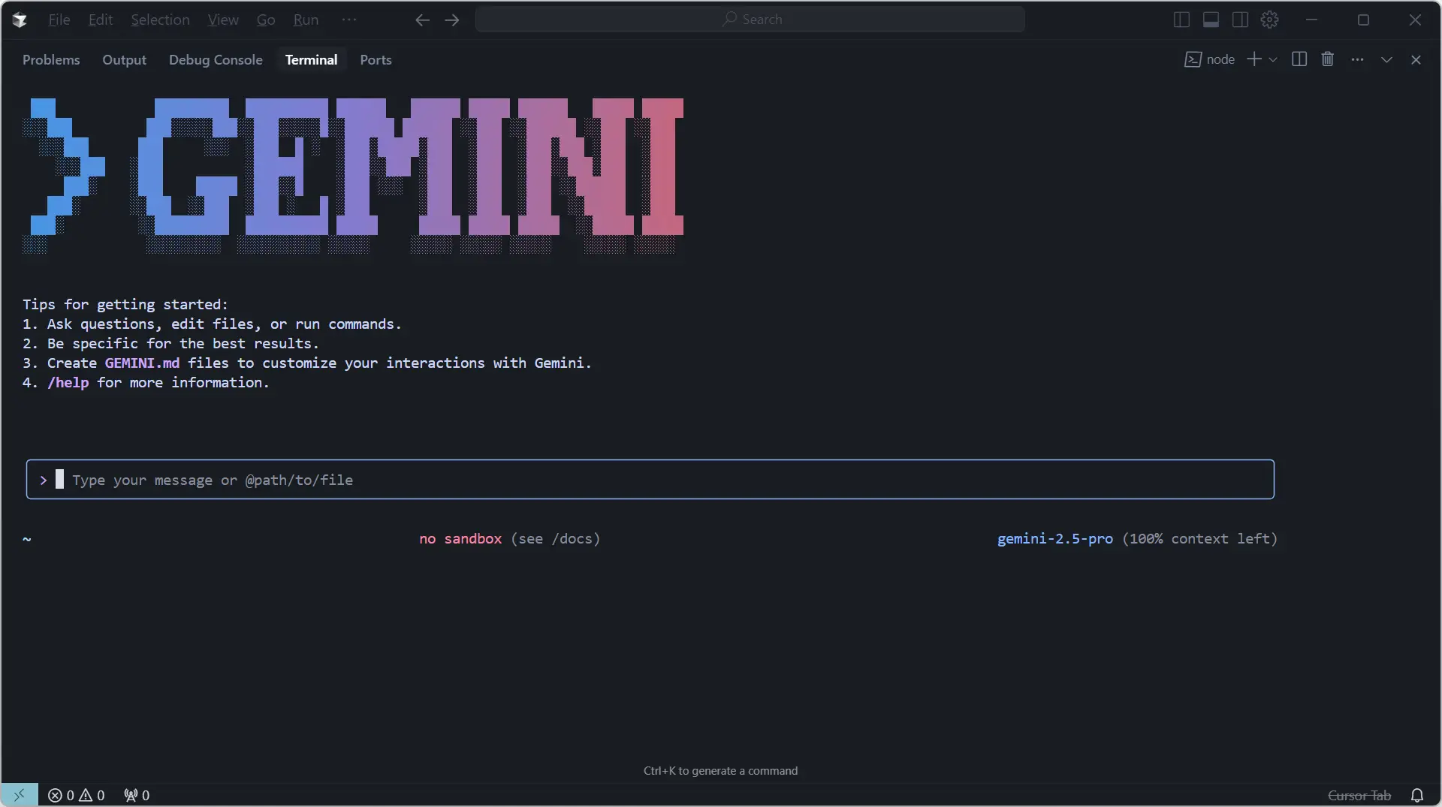This screenshot has width=1442, height=807.
Task: Open the File menu
Action: point(59,20)
